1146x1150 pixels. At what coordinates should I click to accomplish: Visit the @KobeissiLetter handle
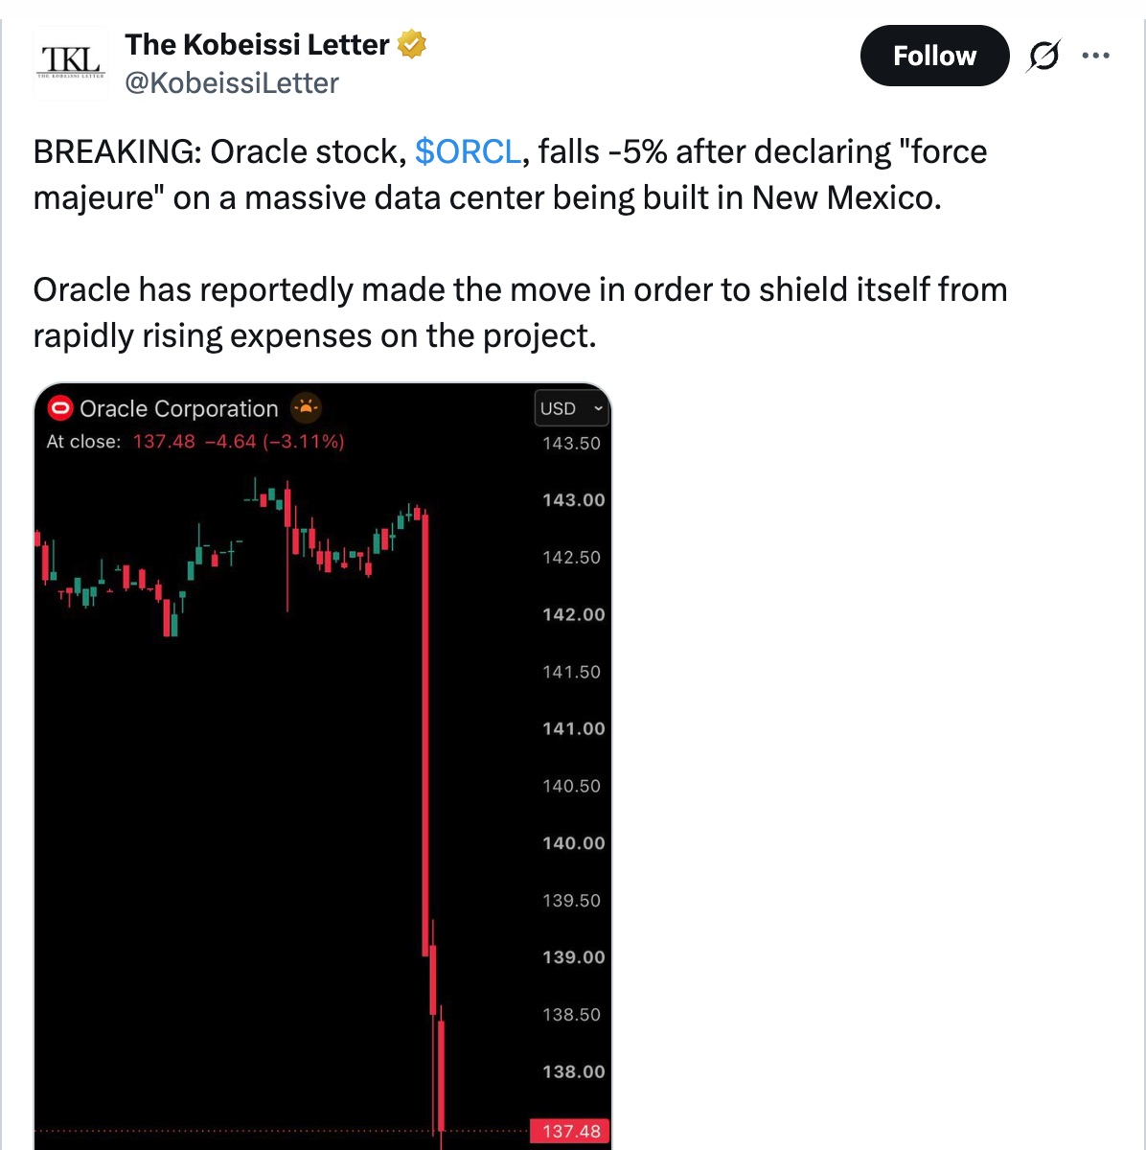click(x=232, y=83)
